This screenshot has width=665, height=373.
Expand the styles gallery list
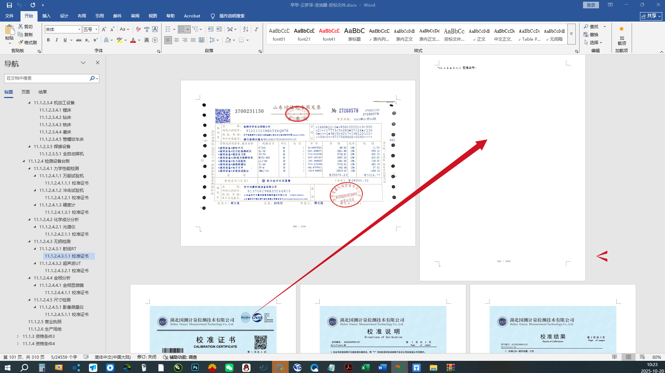(x=572, y=34)
